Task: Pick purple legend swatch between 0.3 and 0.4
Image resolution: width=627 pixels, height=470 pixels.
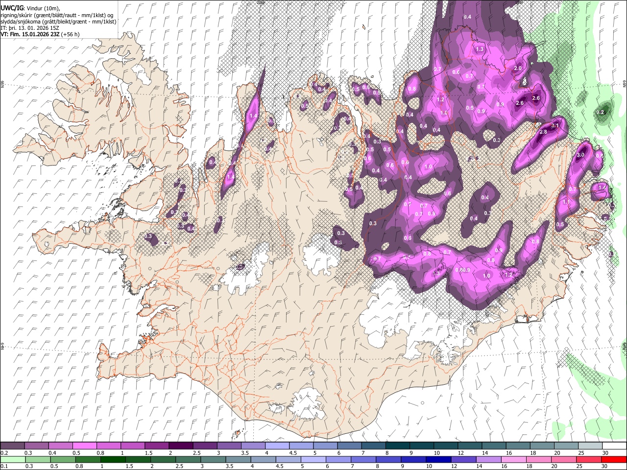Action: (x=36, y=446)
